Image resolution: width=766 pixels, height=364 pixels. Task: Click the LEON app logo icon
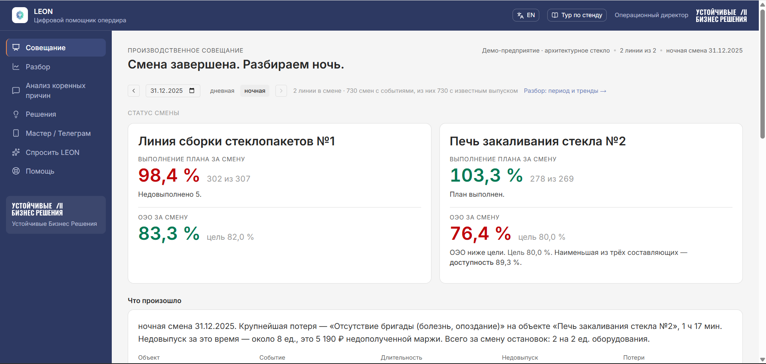(x=20, y=15)
